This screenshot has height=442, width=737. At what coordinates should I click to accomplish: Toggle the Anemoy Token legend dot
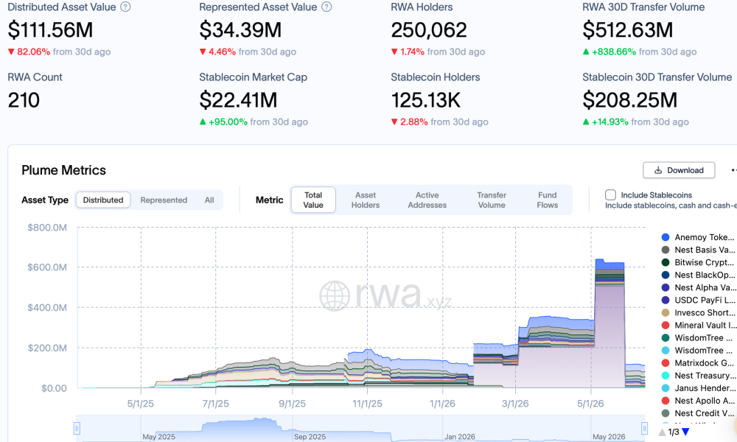click(x=666, y=237)
